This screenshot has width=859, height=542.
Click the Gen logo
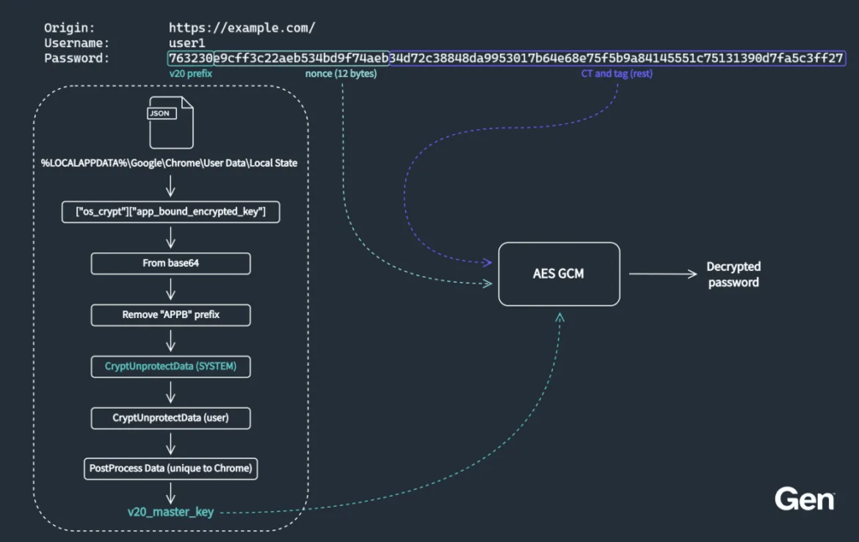(x=804, y=498)
